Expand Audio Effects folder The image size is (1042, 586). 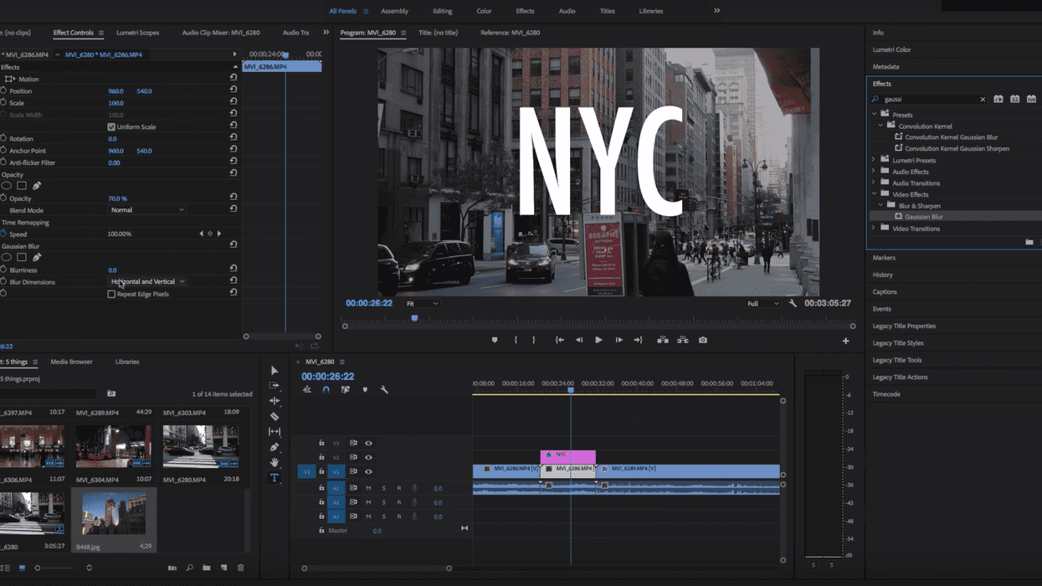pos(874,172)
